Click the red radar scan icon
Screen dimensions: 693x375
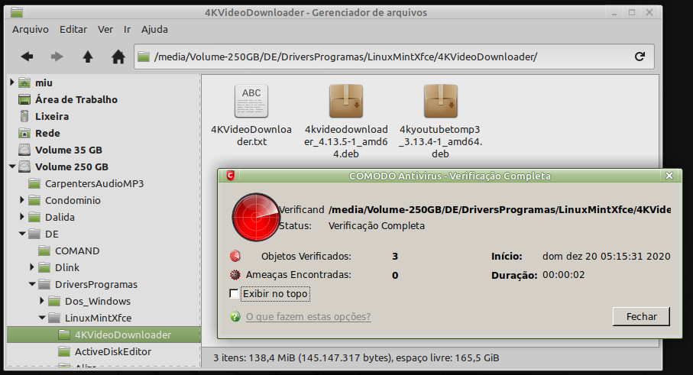pyautogui.click(x=256, y=217)
